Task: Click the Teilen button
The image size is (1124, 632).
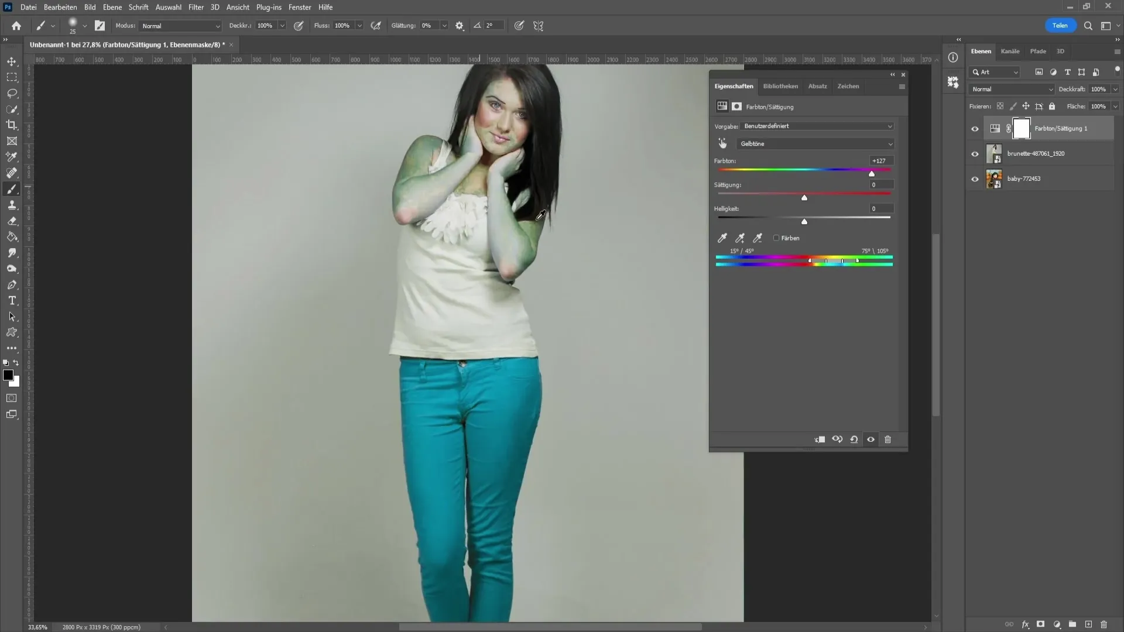Action: coord(1060,25)
